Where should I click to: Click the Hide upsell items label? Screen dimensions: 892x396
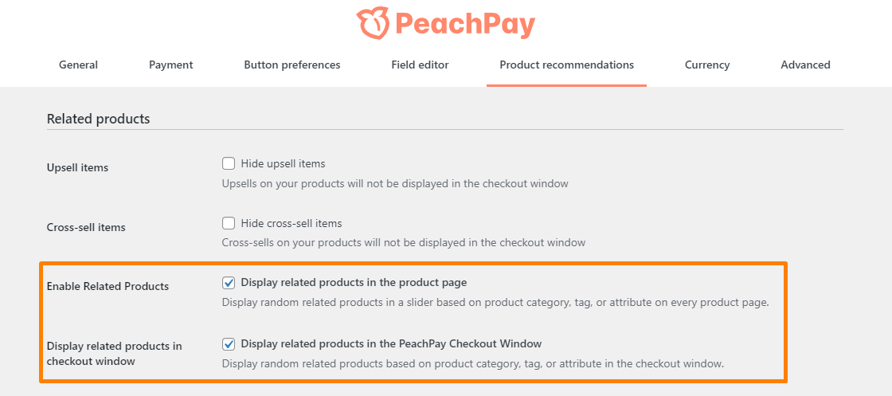coord(284,164)
